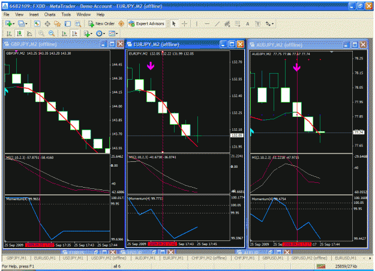Open the Charts menu
The width and height of the screenshot is (375, 271).
[50, 14]
